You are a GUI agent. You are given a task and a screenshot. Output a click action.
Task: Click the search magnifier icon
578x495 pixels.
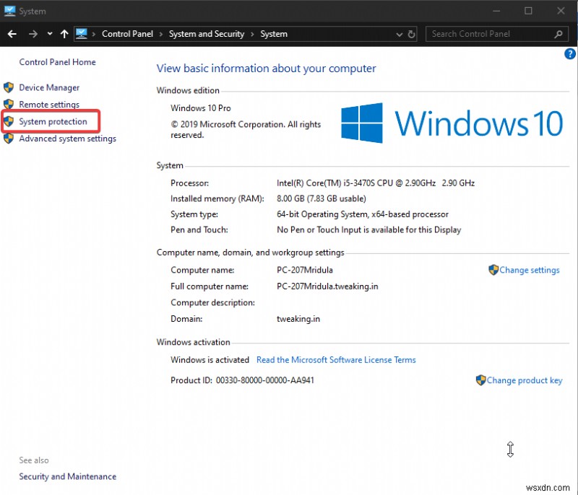click(558, 33)
